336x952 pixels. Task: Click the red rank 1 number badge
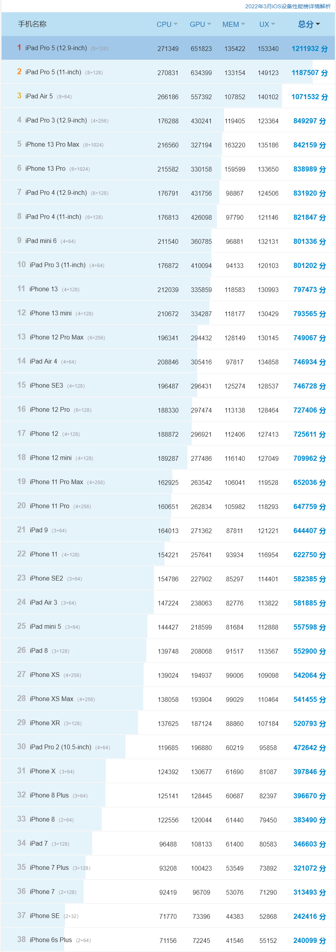(x=19, y=48)
